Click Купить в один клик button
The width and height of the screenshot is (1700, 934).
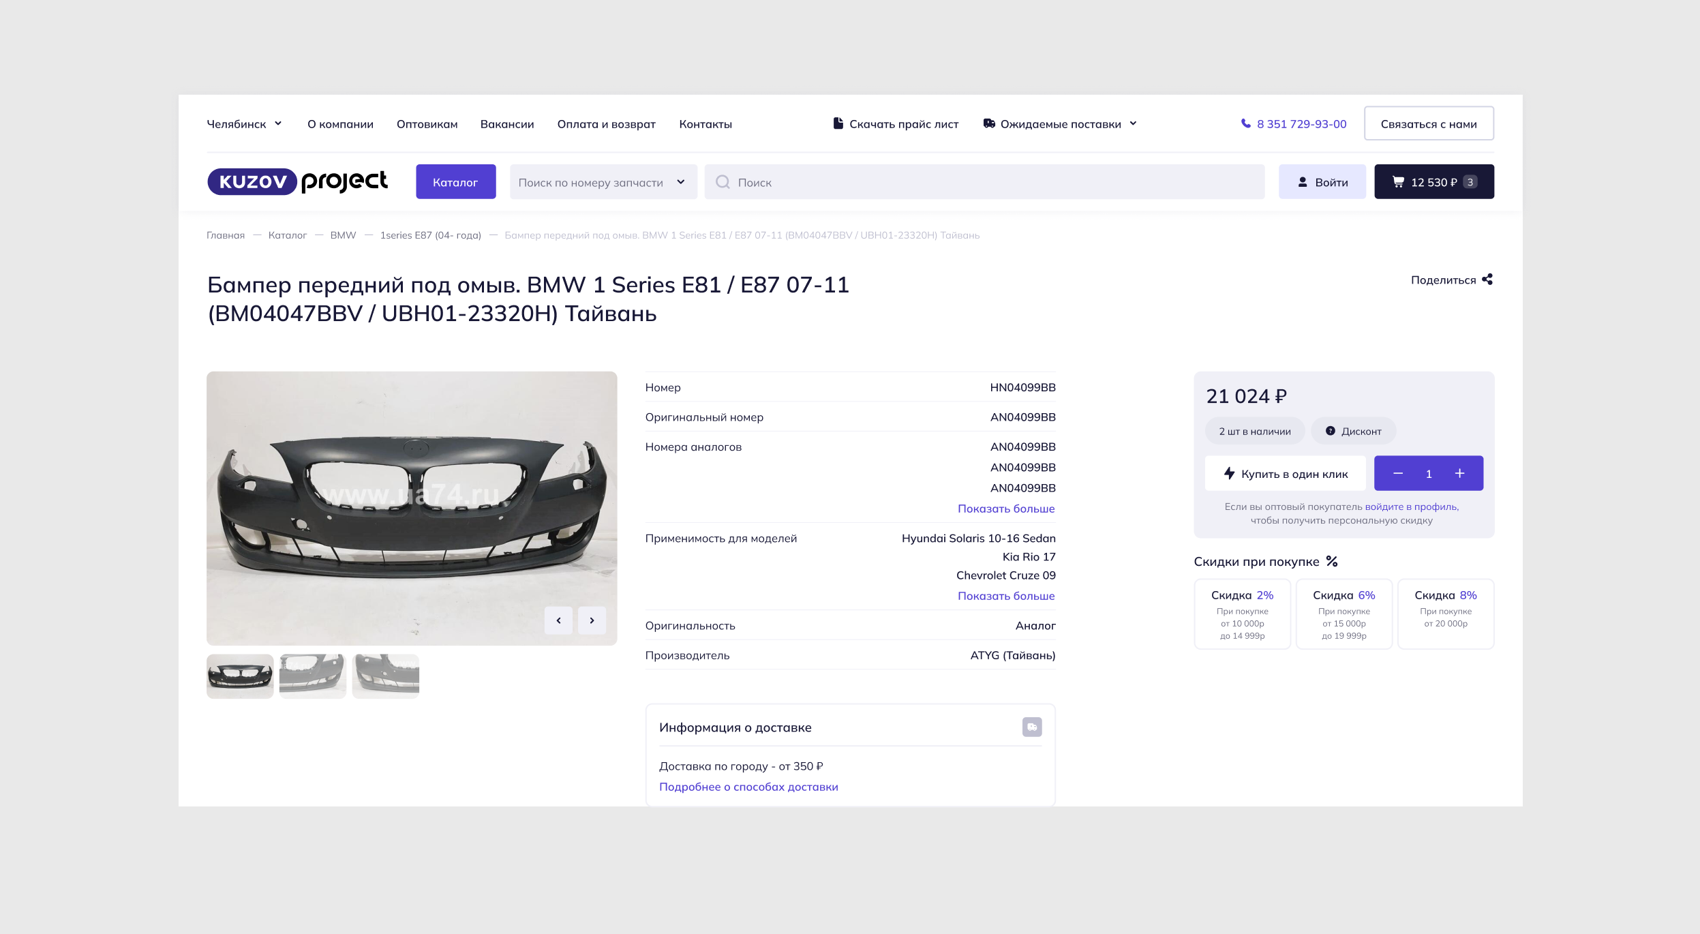click(x=1285, y=473)
